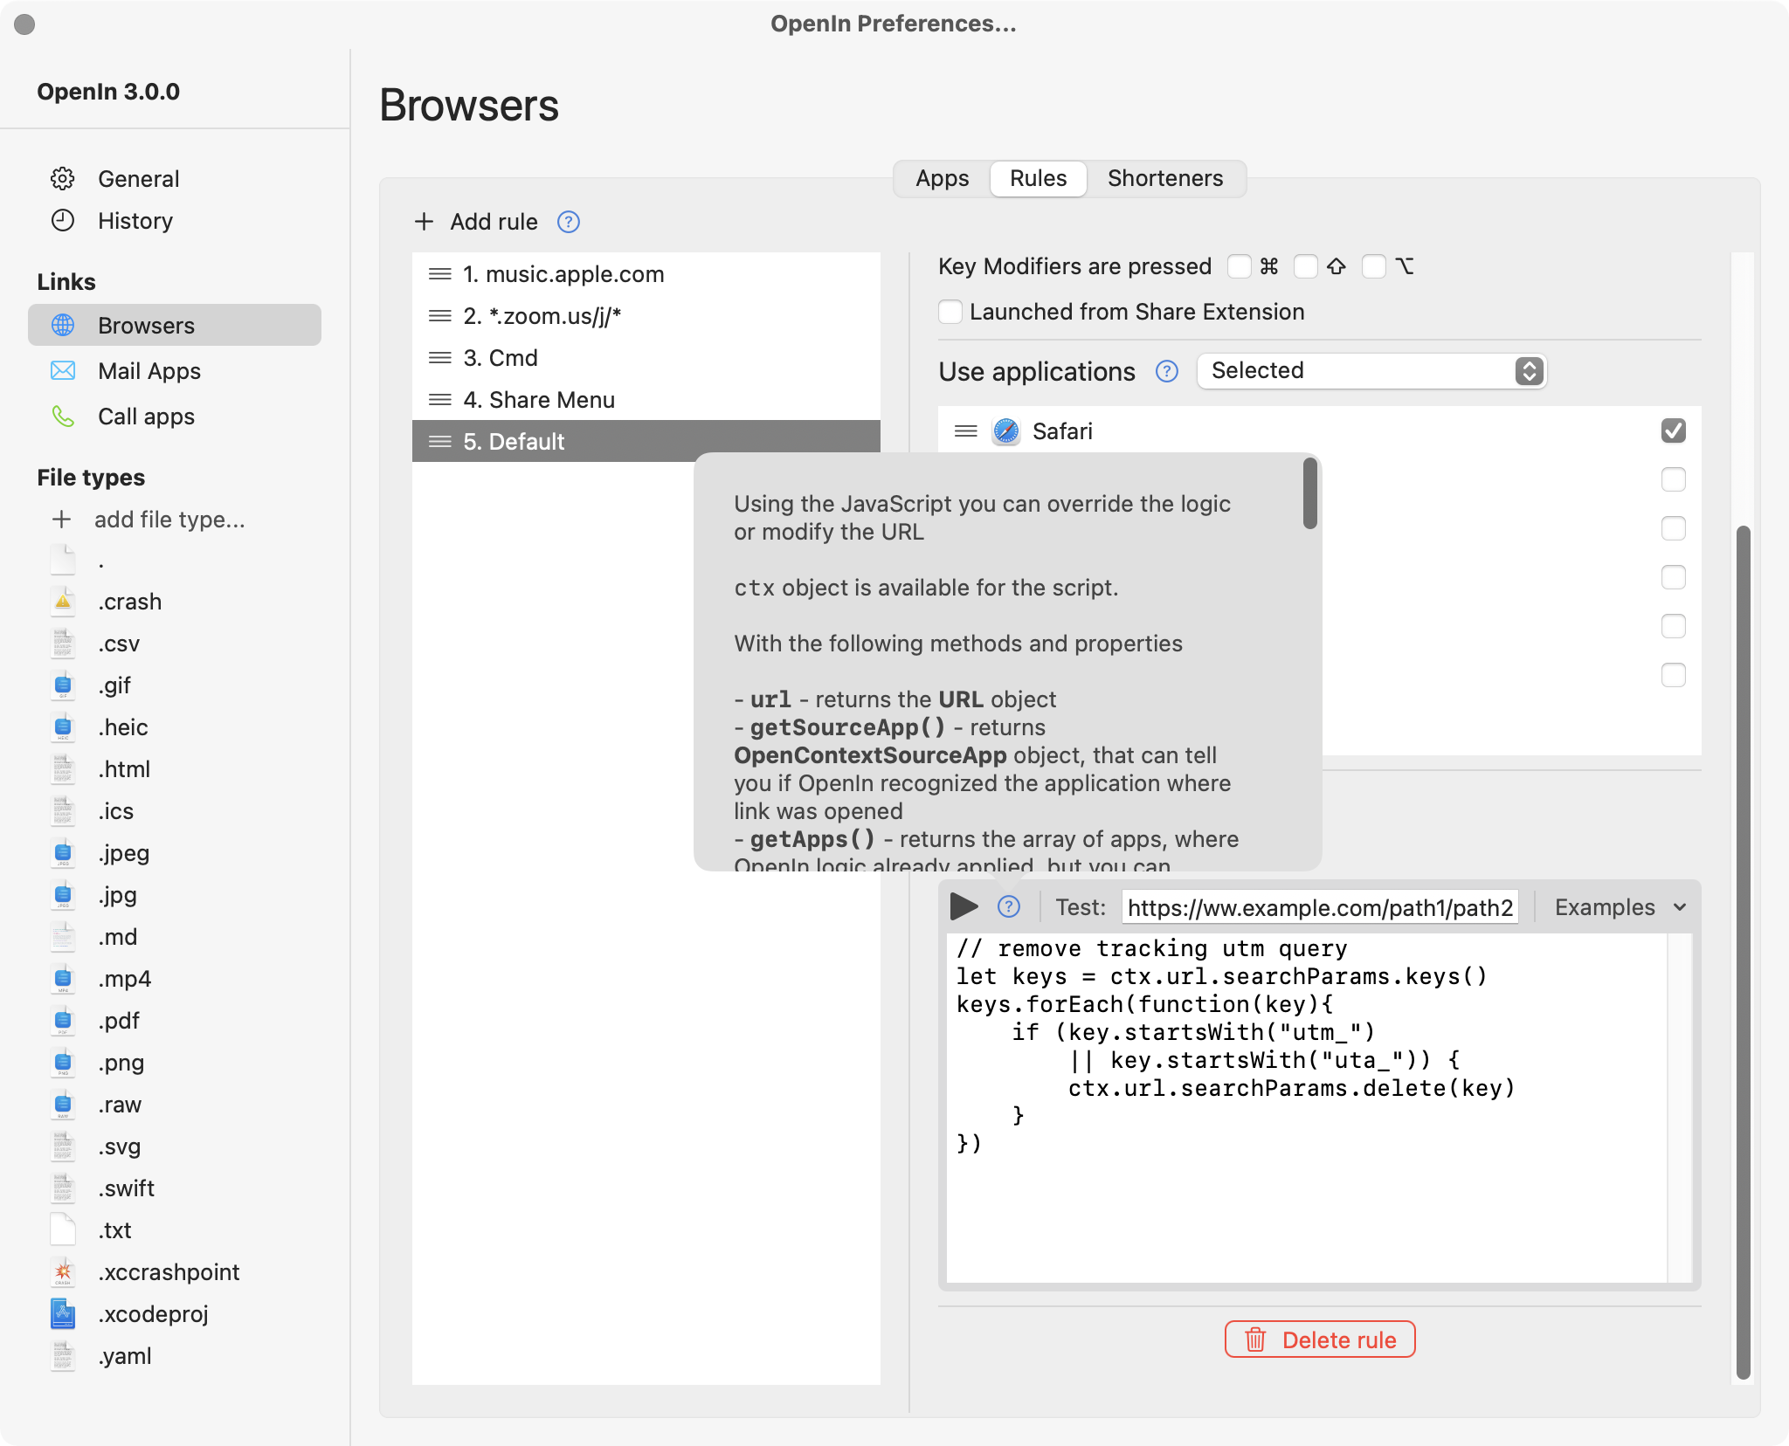Open the Use applications Selected dropdown
This screenshot has width=1789, height=1446.
pyautogui.click(x=1371, y=371)
